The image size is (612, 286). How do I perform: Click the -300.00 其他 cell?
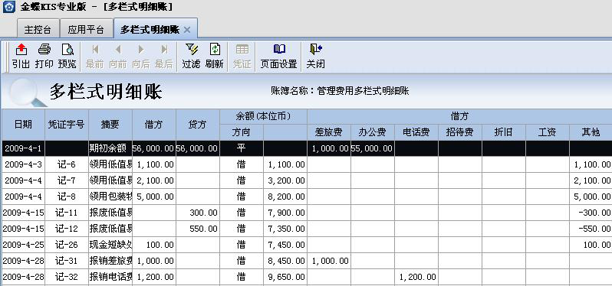591,213
